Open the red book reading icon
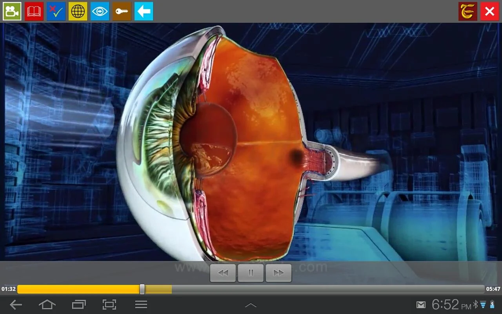 [x=34, y=11]
